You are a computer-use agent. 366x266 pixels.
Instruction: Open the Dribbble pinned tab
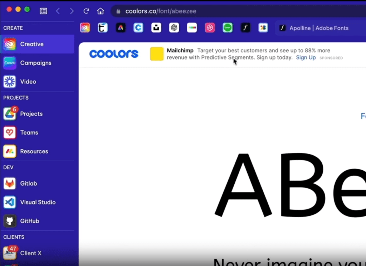210,28
